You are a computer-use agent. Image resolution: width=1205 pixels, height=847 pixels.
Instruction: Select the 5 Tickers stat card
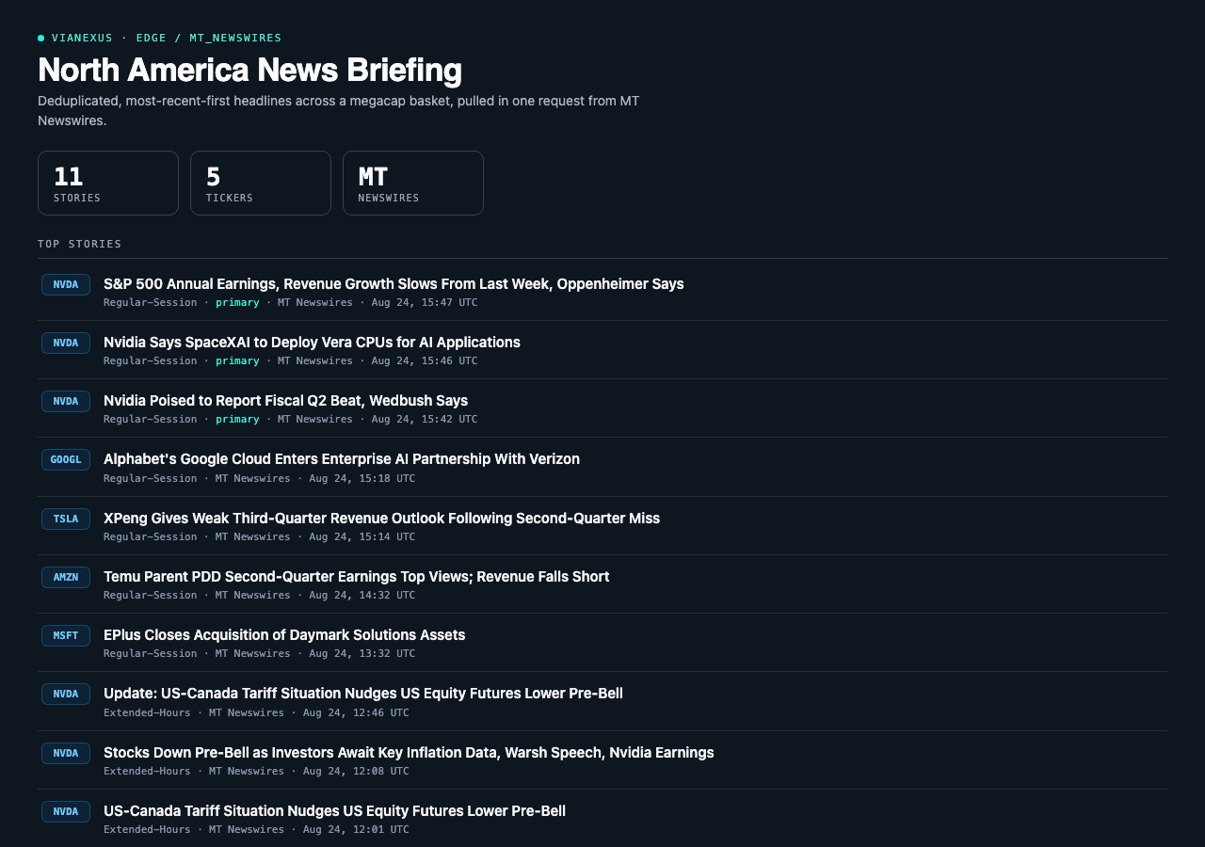(261, 183)
